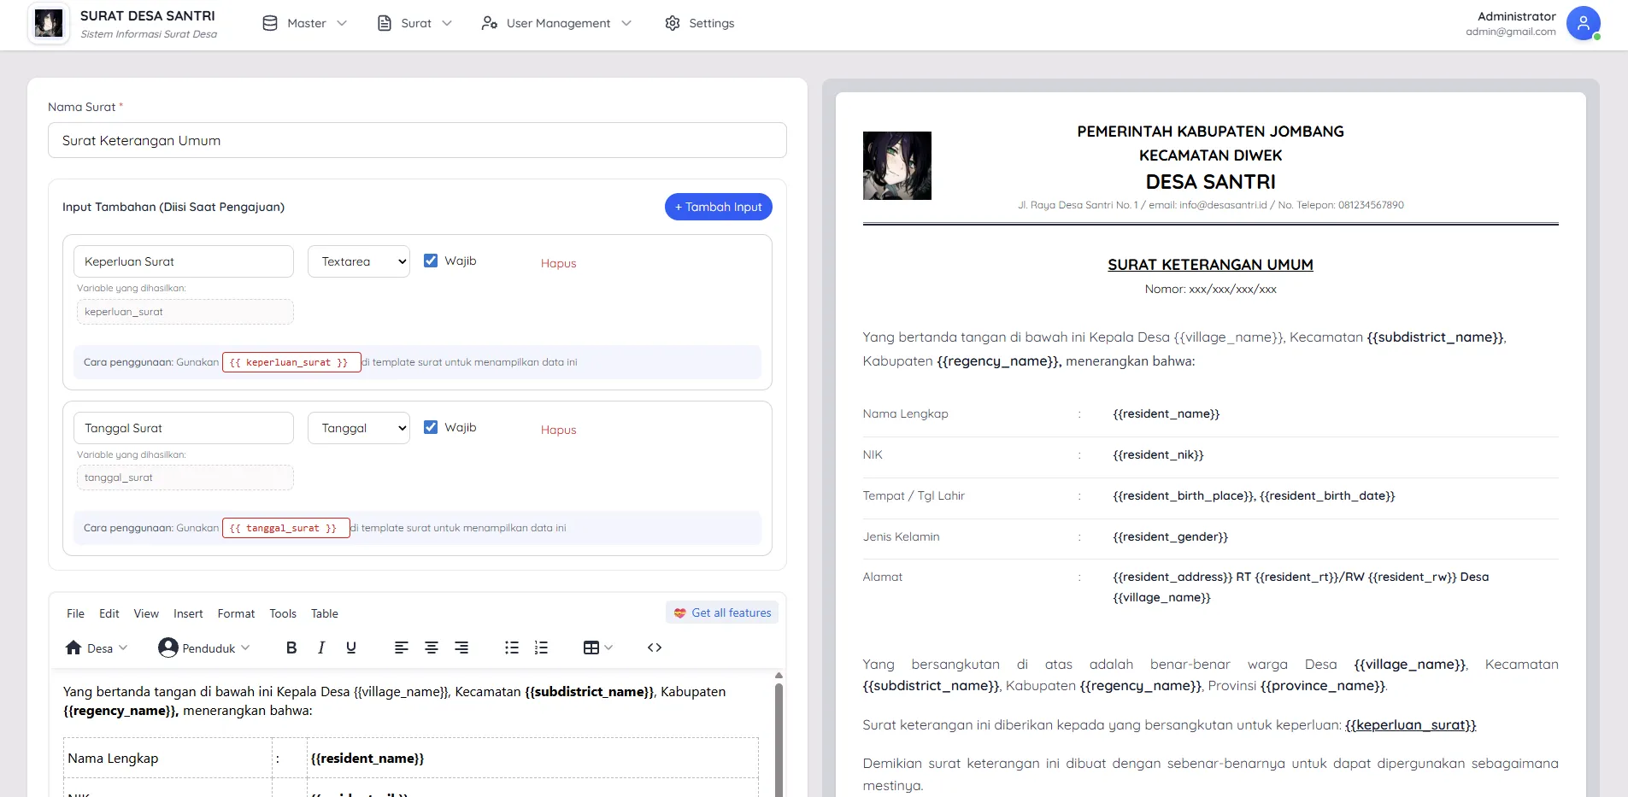The width and height of the screenshot is (1628, 797).
Task: Click the {{ tanggal_surat }} code snippet
Action: tap(286, 528)
